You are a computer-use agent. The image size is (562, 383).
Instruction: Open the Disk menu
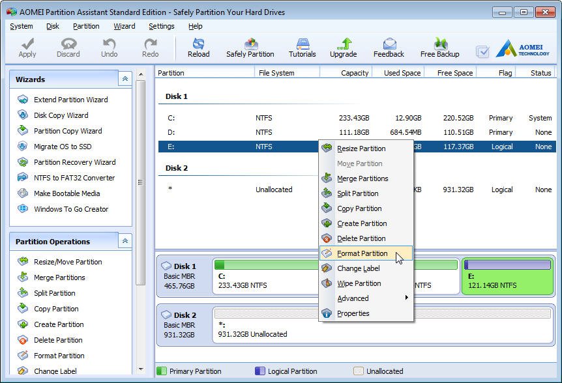pos(53,26)
